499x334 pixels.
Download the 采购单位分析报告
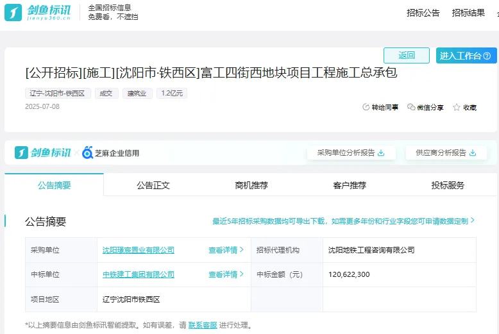[x=381, y=153]
